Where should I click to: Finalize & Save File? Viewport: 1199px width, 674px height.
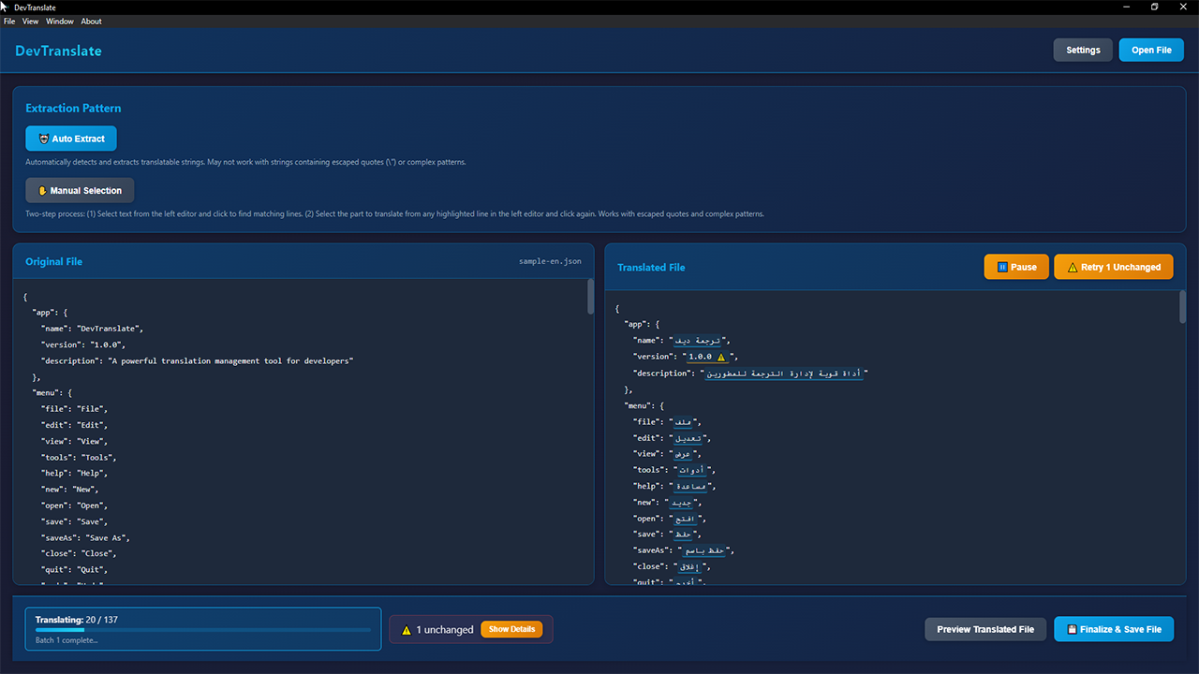coord(1114,629)
